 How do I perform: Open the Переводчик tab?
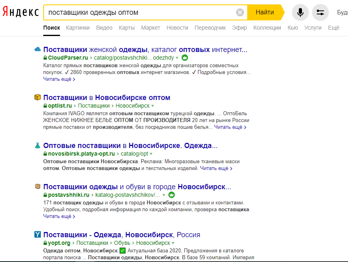click(210, 28)
